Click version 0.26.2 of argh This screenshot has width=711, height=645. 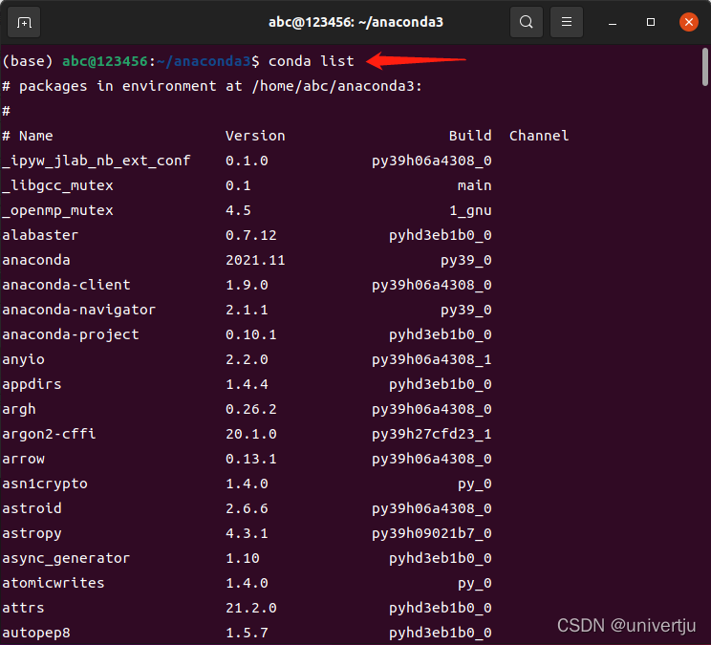click(x=250, y=409)
